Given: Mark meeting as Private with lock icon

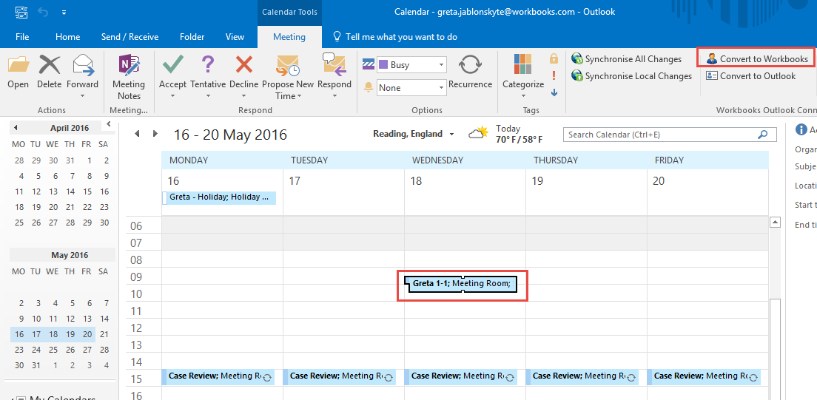Looking at the screenshot, I should 554,58.
